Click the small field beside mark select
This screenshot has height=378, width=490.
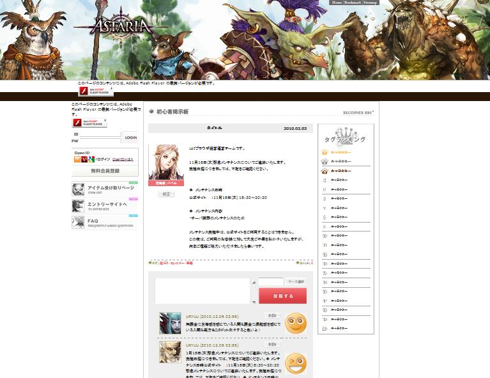tap(271, 281)
